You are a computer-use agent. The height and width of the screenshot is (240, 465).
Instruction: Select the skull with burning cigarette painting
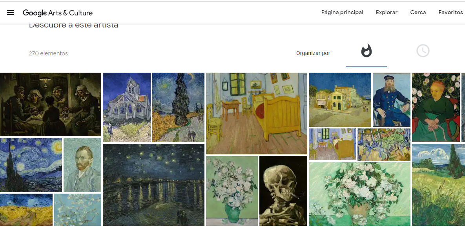coord(283,191)
